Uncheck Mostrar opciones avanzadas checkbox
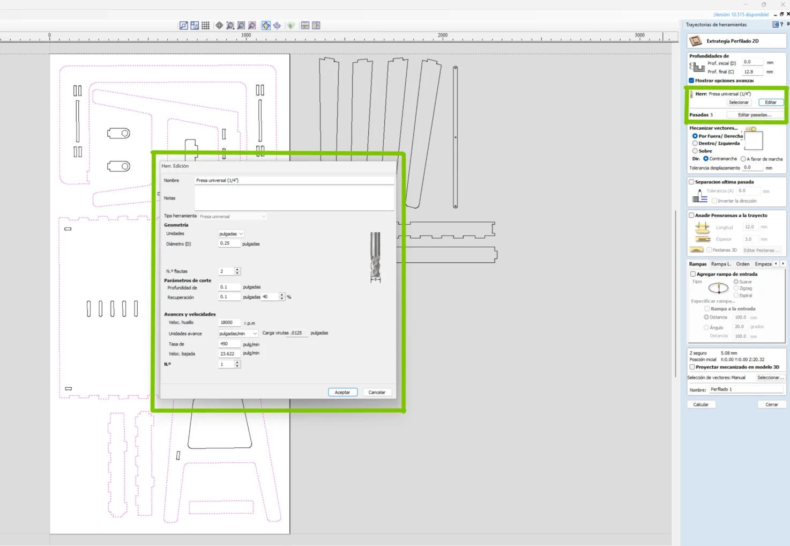 pyautogui.click(x=691, y=80)
